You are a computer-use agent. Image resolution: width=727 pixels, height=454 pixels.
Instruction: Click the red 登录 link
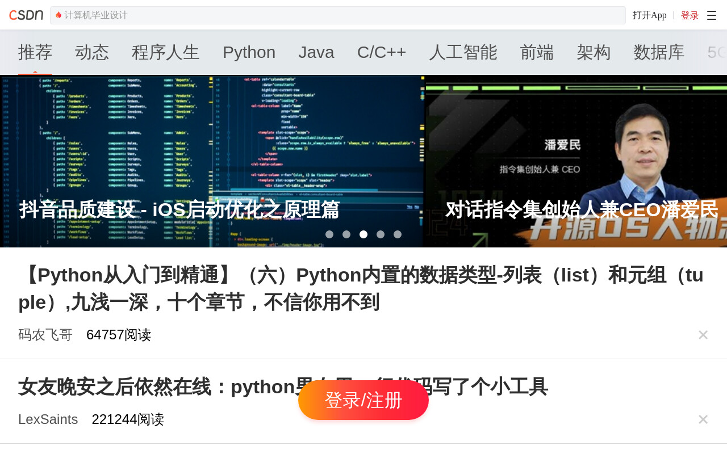[x=690, y=15]
